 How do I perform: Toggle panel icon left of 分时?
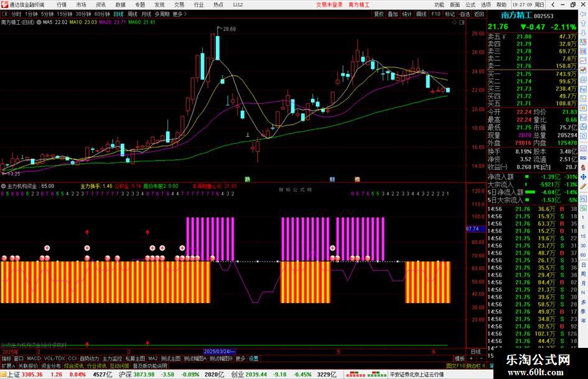[x=5, y=14]
